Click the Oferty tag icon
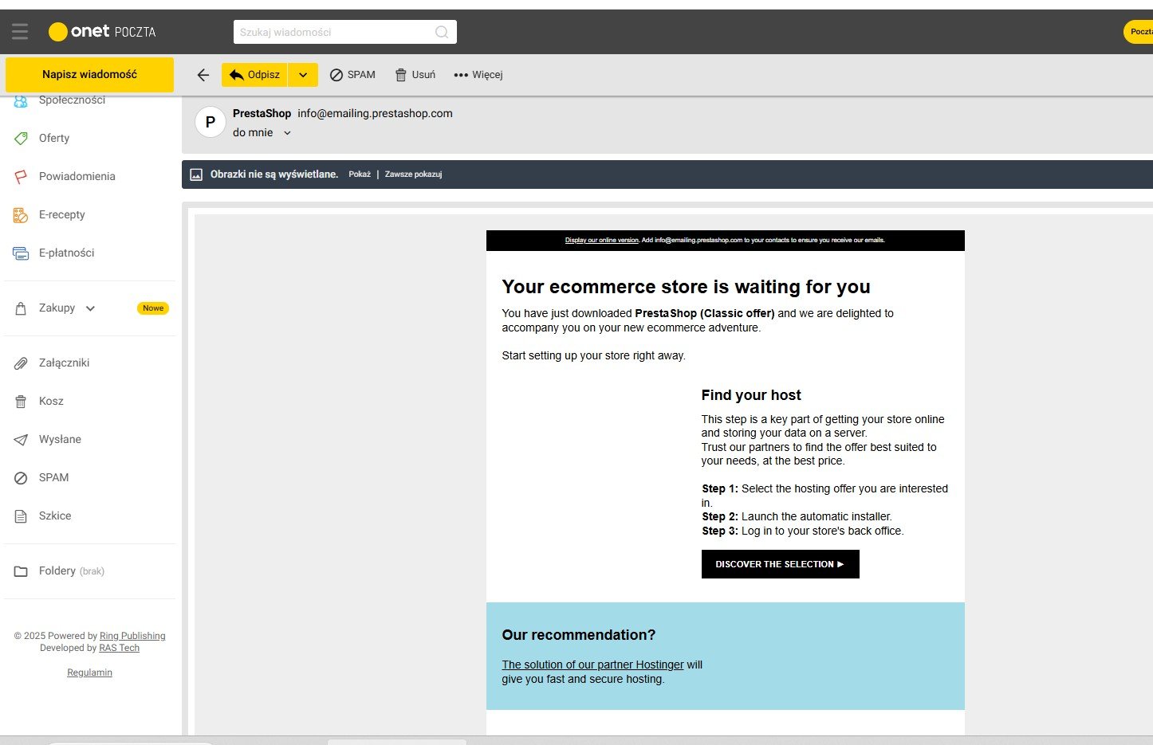This screenshot has width=1153, height=745. tap(21, 138)
